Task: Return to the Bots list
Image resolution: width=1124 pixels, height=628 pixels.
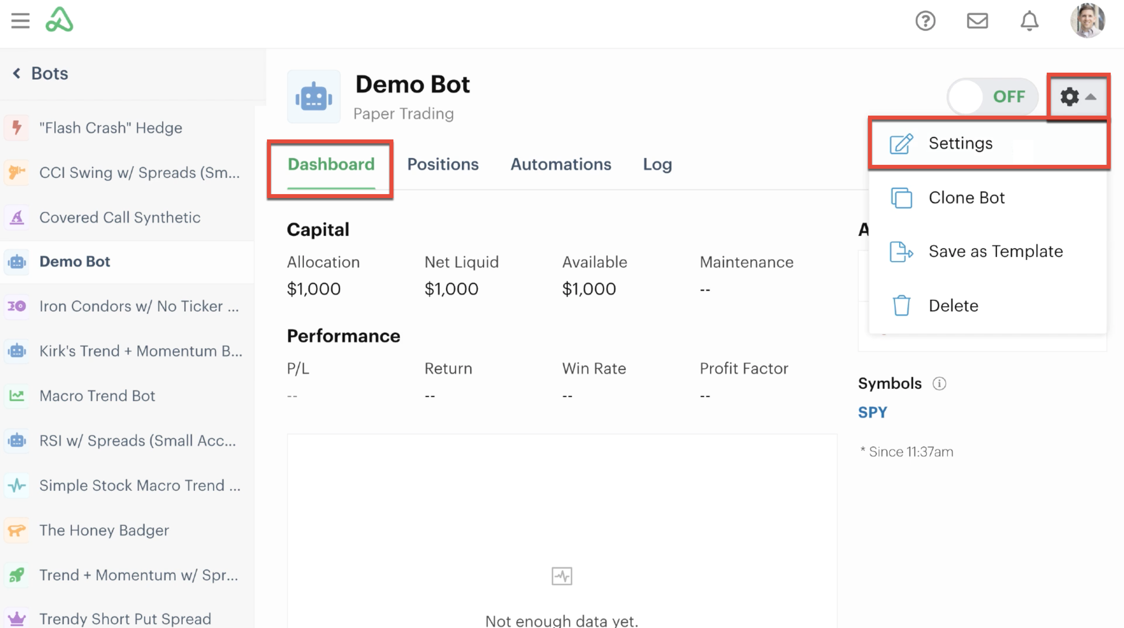Action: pyautogui.click(x=49, y=73)
